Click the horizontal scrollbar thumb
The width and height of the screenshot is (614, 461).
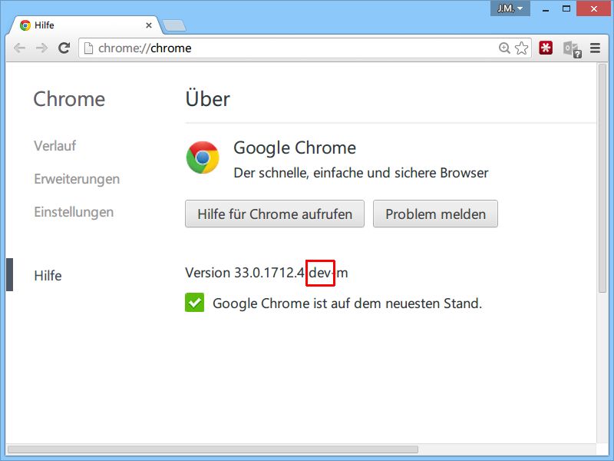(x=213, y=449)
